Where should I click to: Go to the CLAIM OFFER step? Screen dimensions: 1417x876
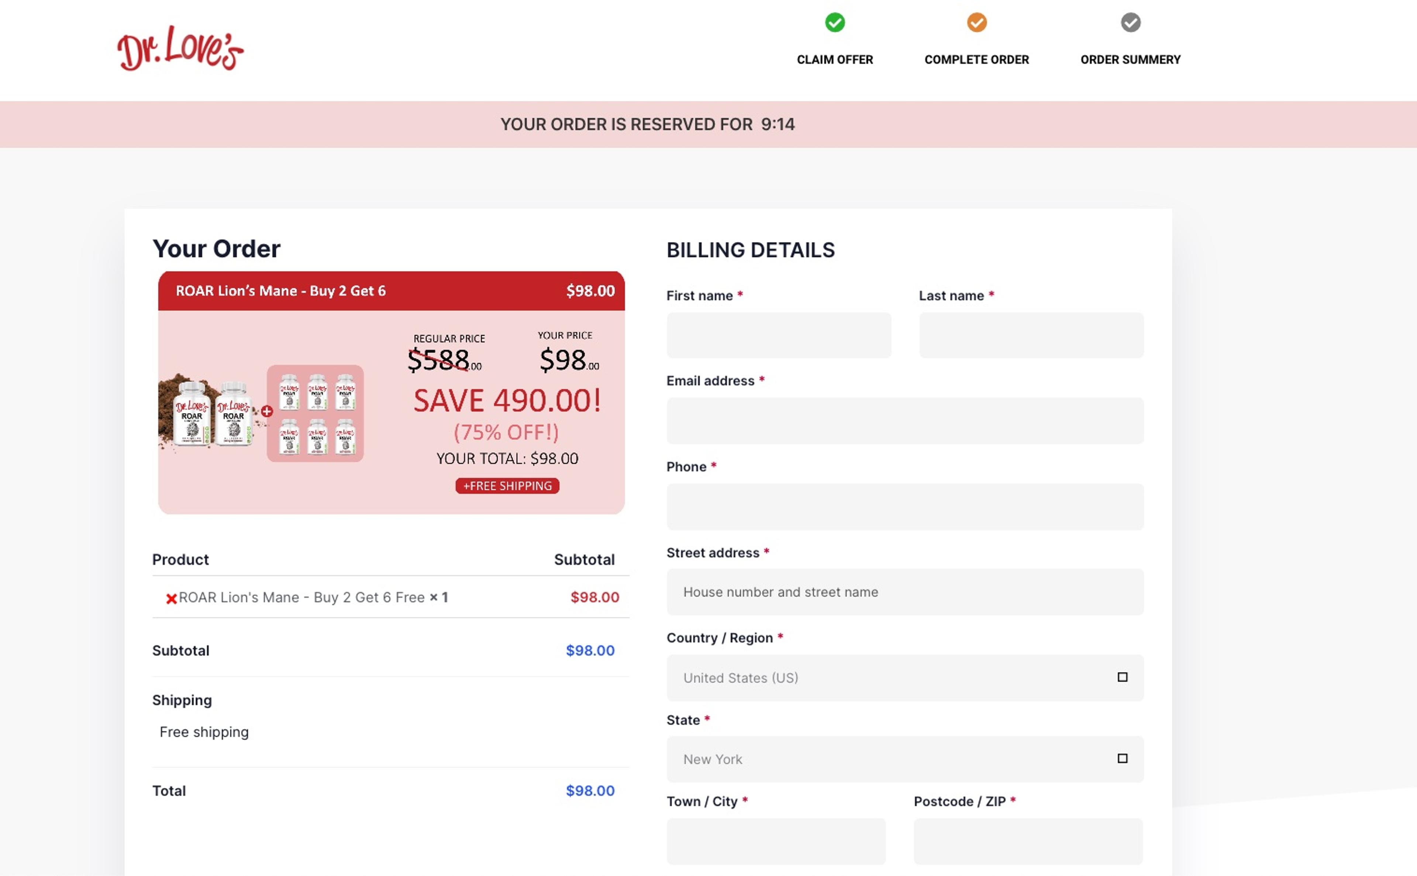coord(835,60)
